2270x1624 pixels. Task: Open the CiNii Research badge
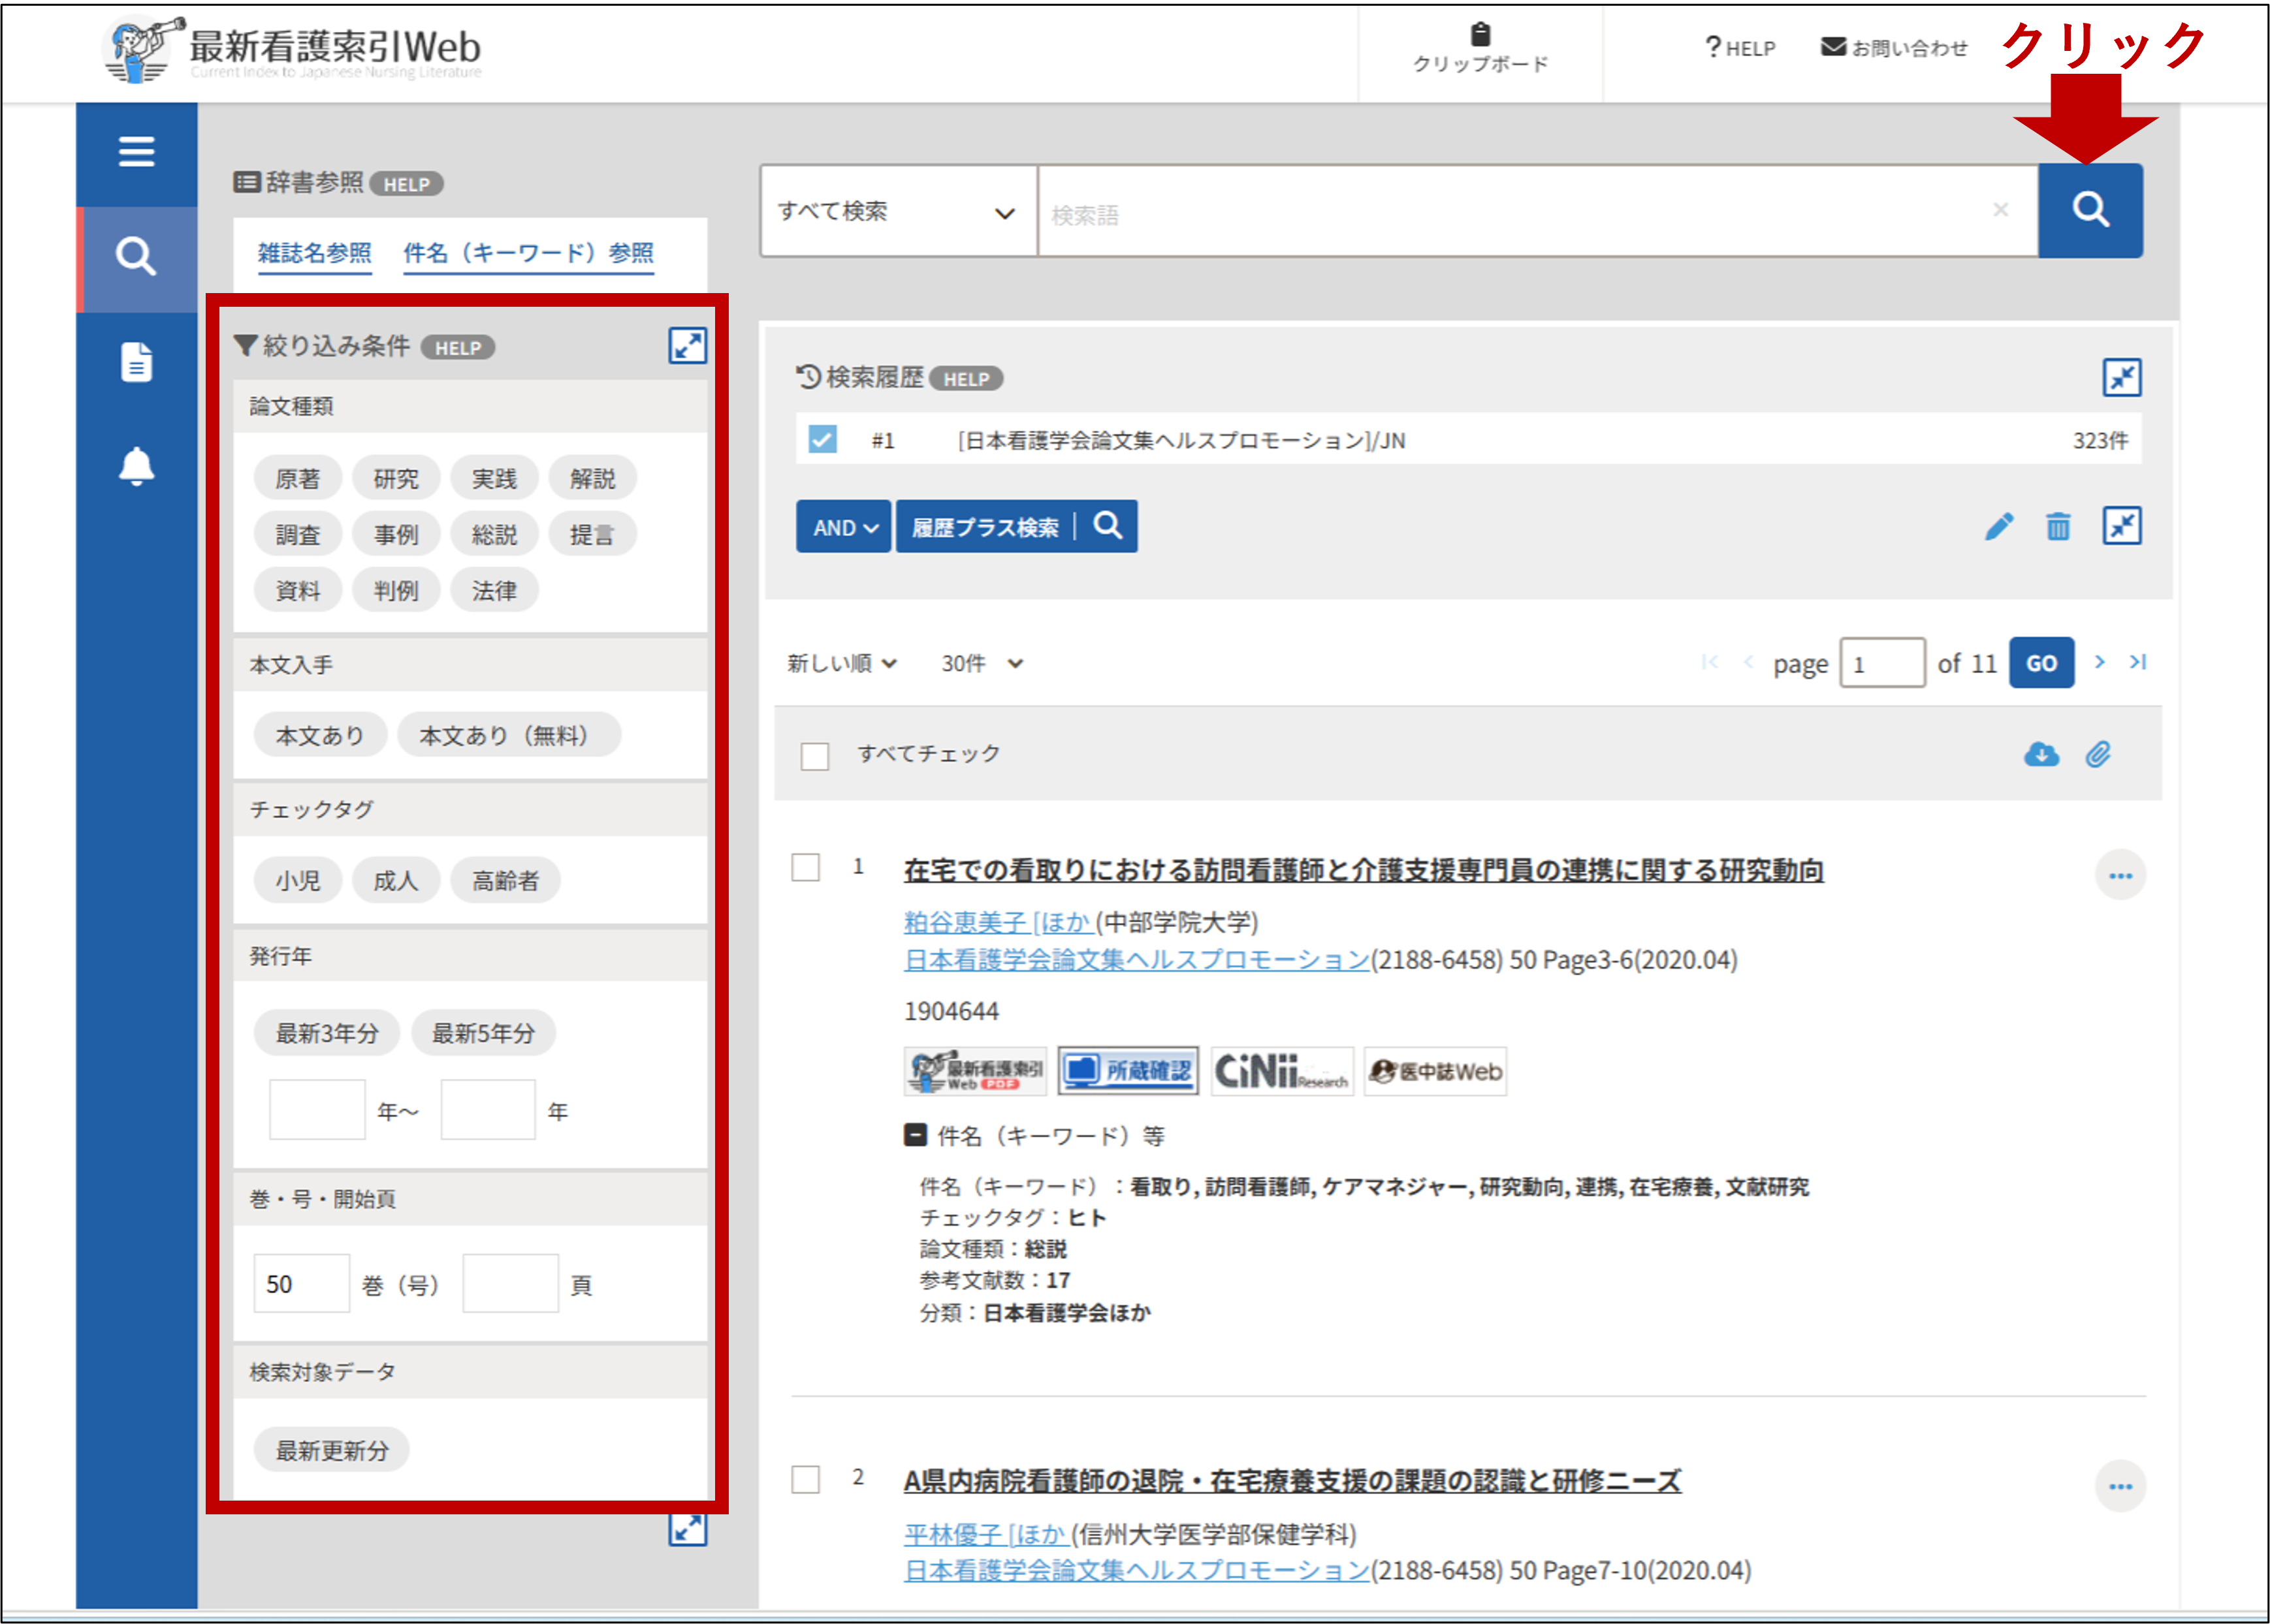pos(1281,1071)
